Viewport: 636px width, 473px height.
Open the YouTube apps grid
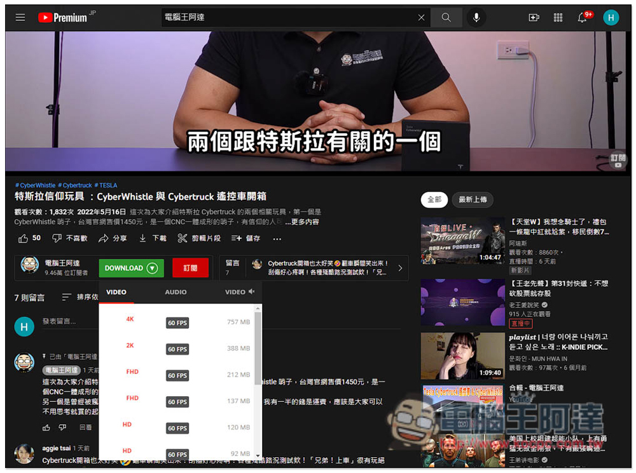coord(558,17)
